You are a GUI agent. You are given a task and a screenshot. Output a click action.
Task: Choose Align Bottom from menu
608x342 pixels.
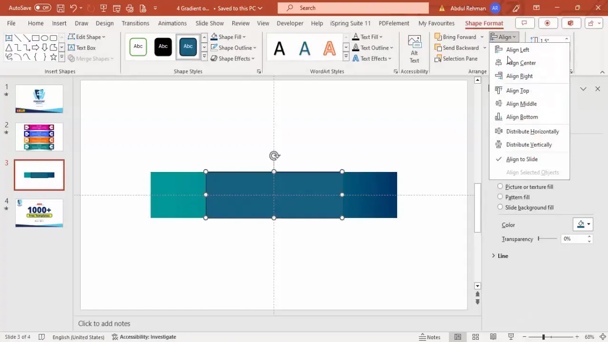pyautogui.click(x=529, y=117)
